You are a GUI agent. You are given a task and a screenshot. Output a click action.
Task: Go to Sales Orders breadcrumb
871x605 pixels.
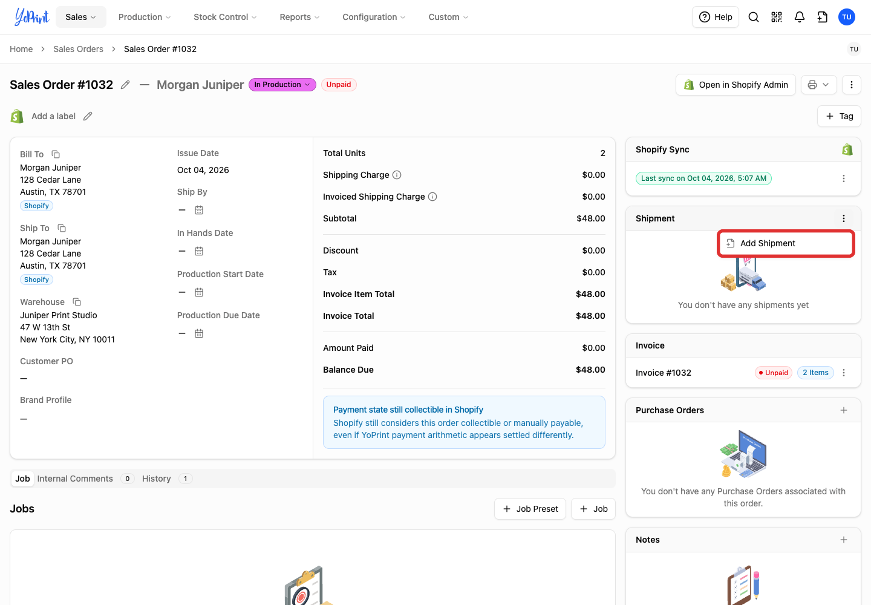click(x=78, y=49)
